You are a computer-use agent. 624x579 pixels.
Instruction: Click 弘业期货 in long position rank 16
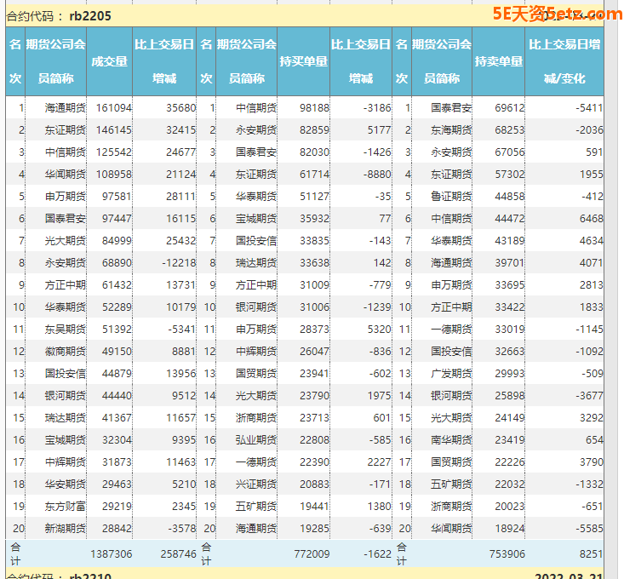pos(256,440)
